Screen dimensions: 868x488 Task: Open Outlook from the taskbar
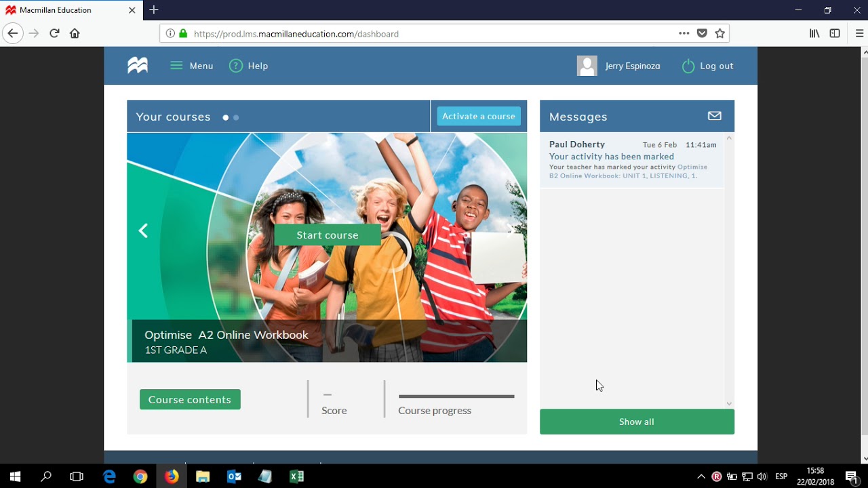[234, 476]
